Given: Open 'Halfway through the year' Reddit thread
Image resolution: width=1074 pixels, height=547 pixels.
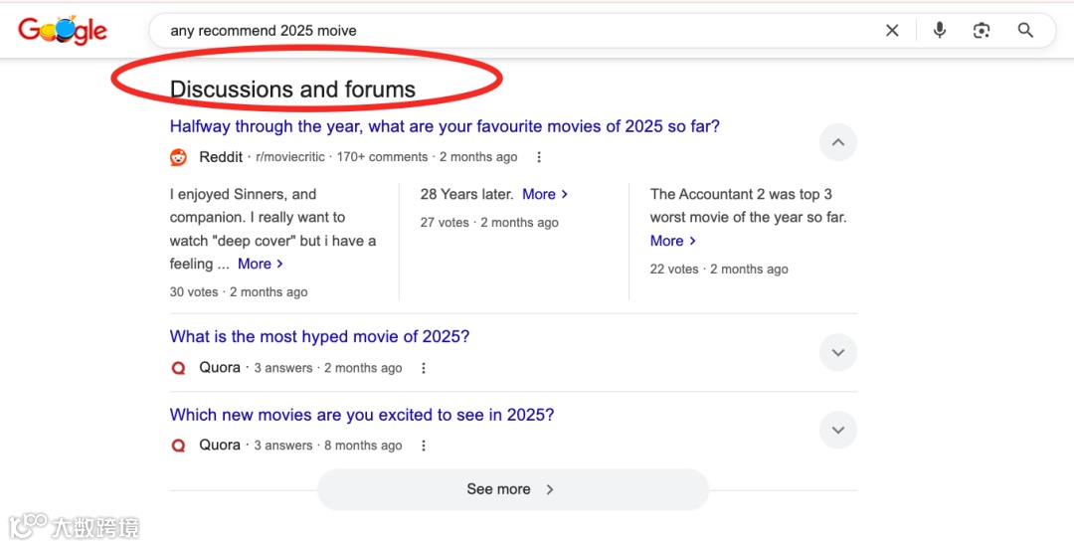Looking at the screenshot, I should coord(445,126).
